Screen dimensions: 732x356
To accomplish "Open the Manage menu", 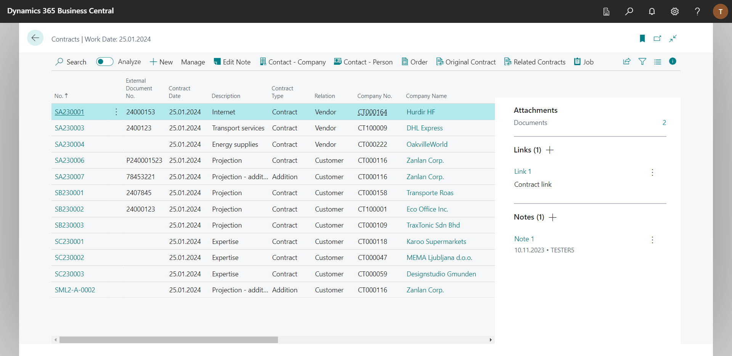I will (x=193, y=62).
